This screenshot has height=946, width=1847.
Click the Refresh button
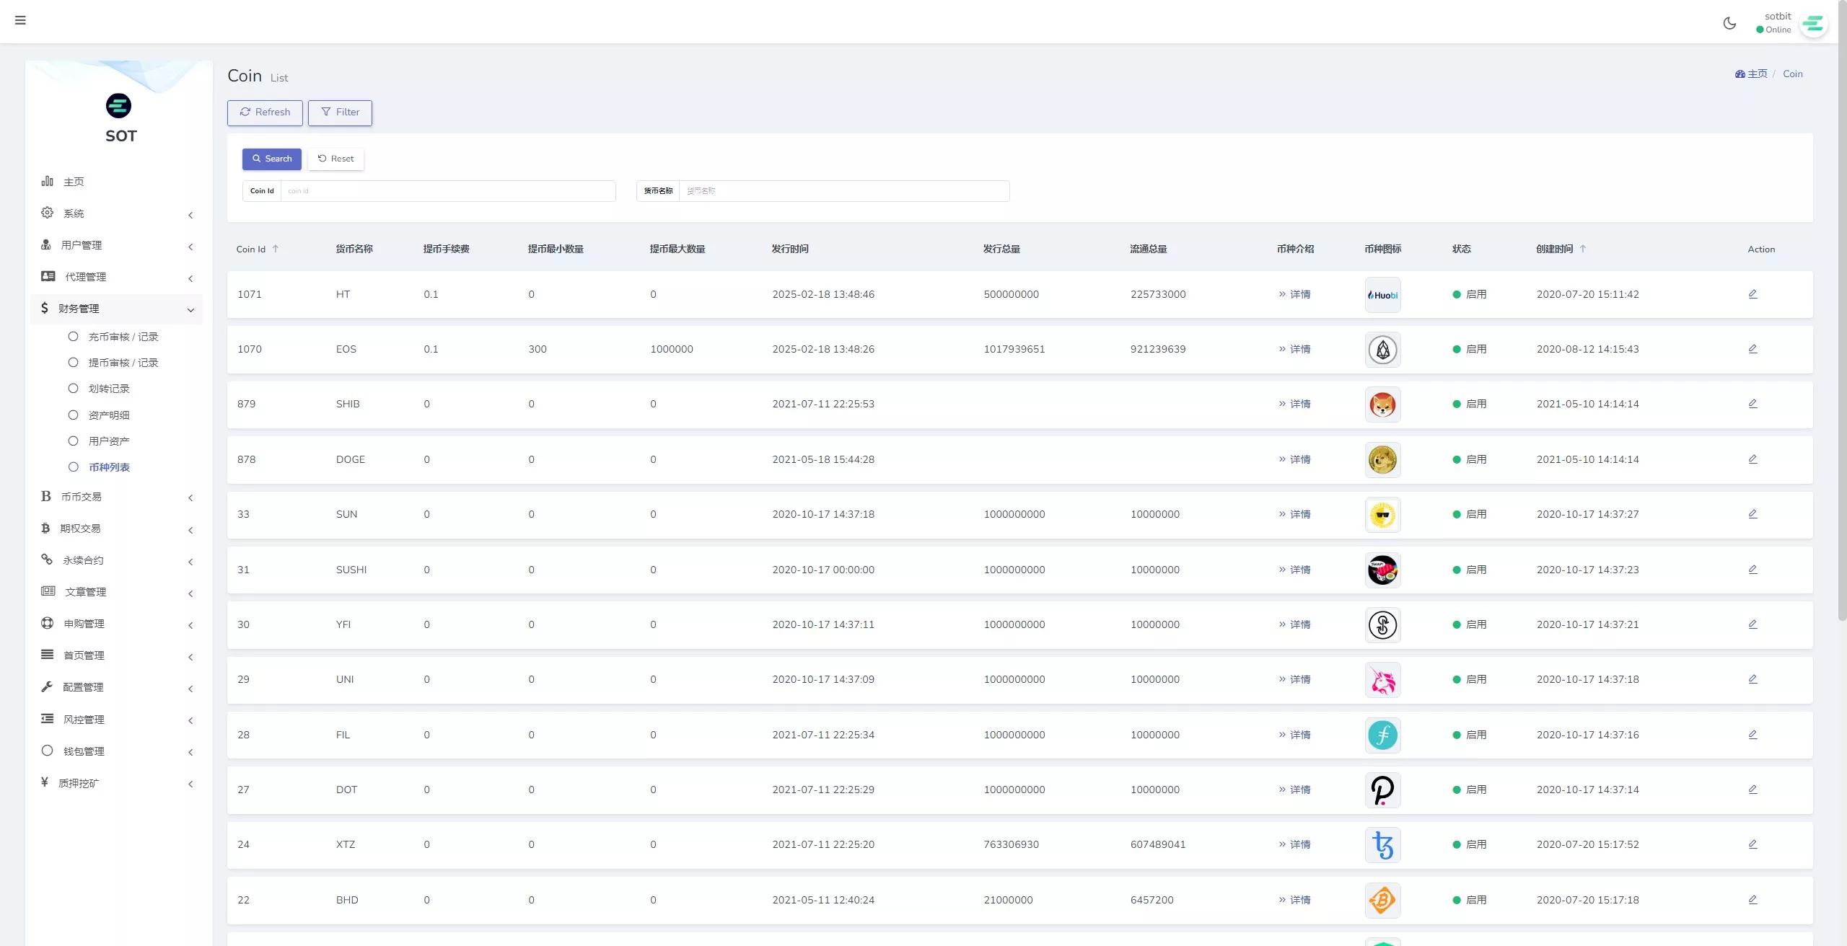click(265, 112)
